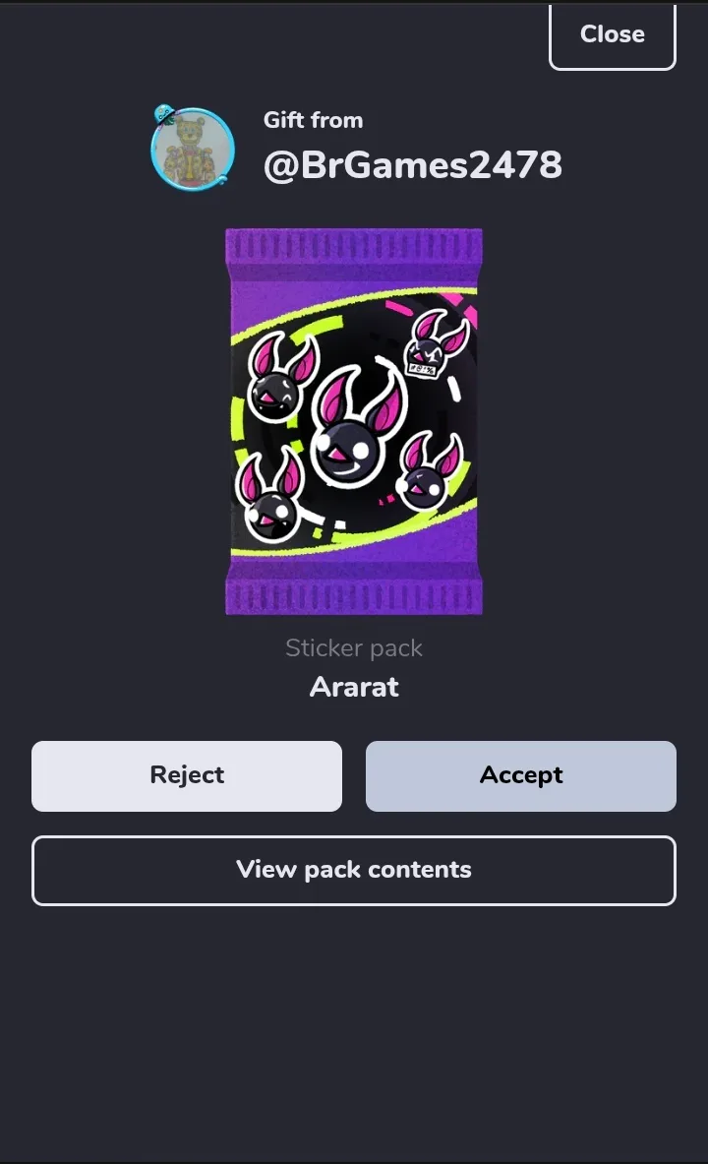Click the teal hat badge on avatar
Screen dimensions: 708x1164
tap(164, 115)
